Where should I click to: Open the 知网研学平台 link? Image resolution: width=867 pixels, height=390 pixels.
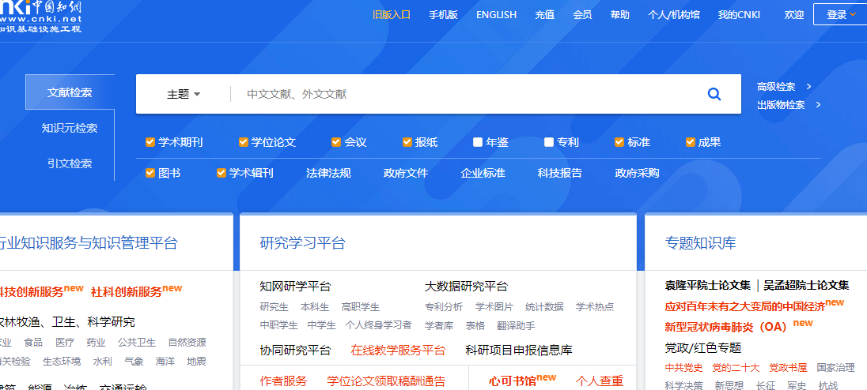(x=295, y=286)
